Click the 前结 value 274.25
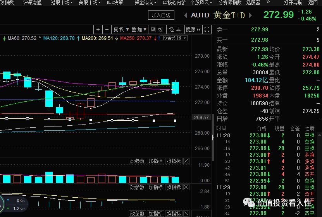Screen dimensions: 322x217 point(311,111)
